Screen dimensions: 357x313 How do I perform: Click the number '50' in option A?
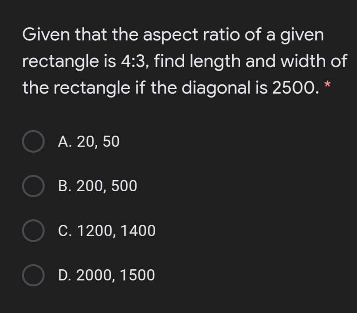point(111,142)
